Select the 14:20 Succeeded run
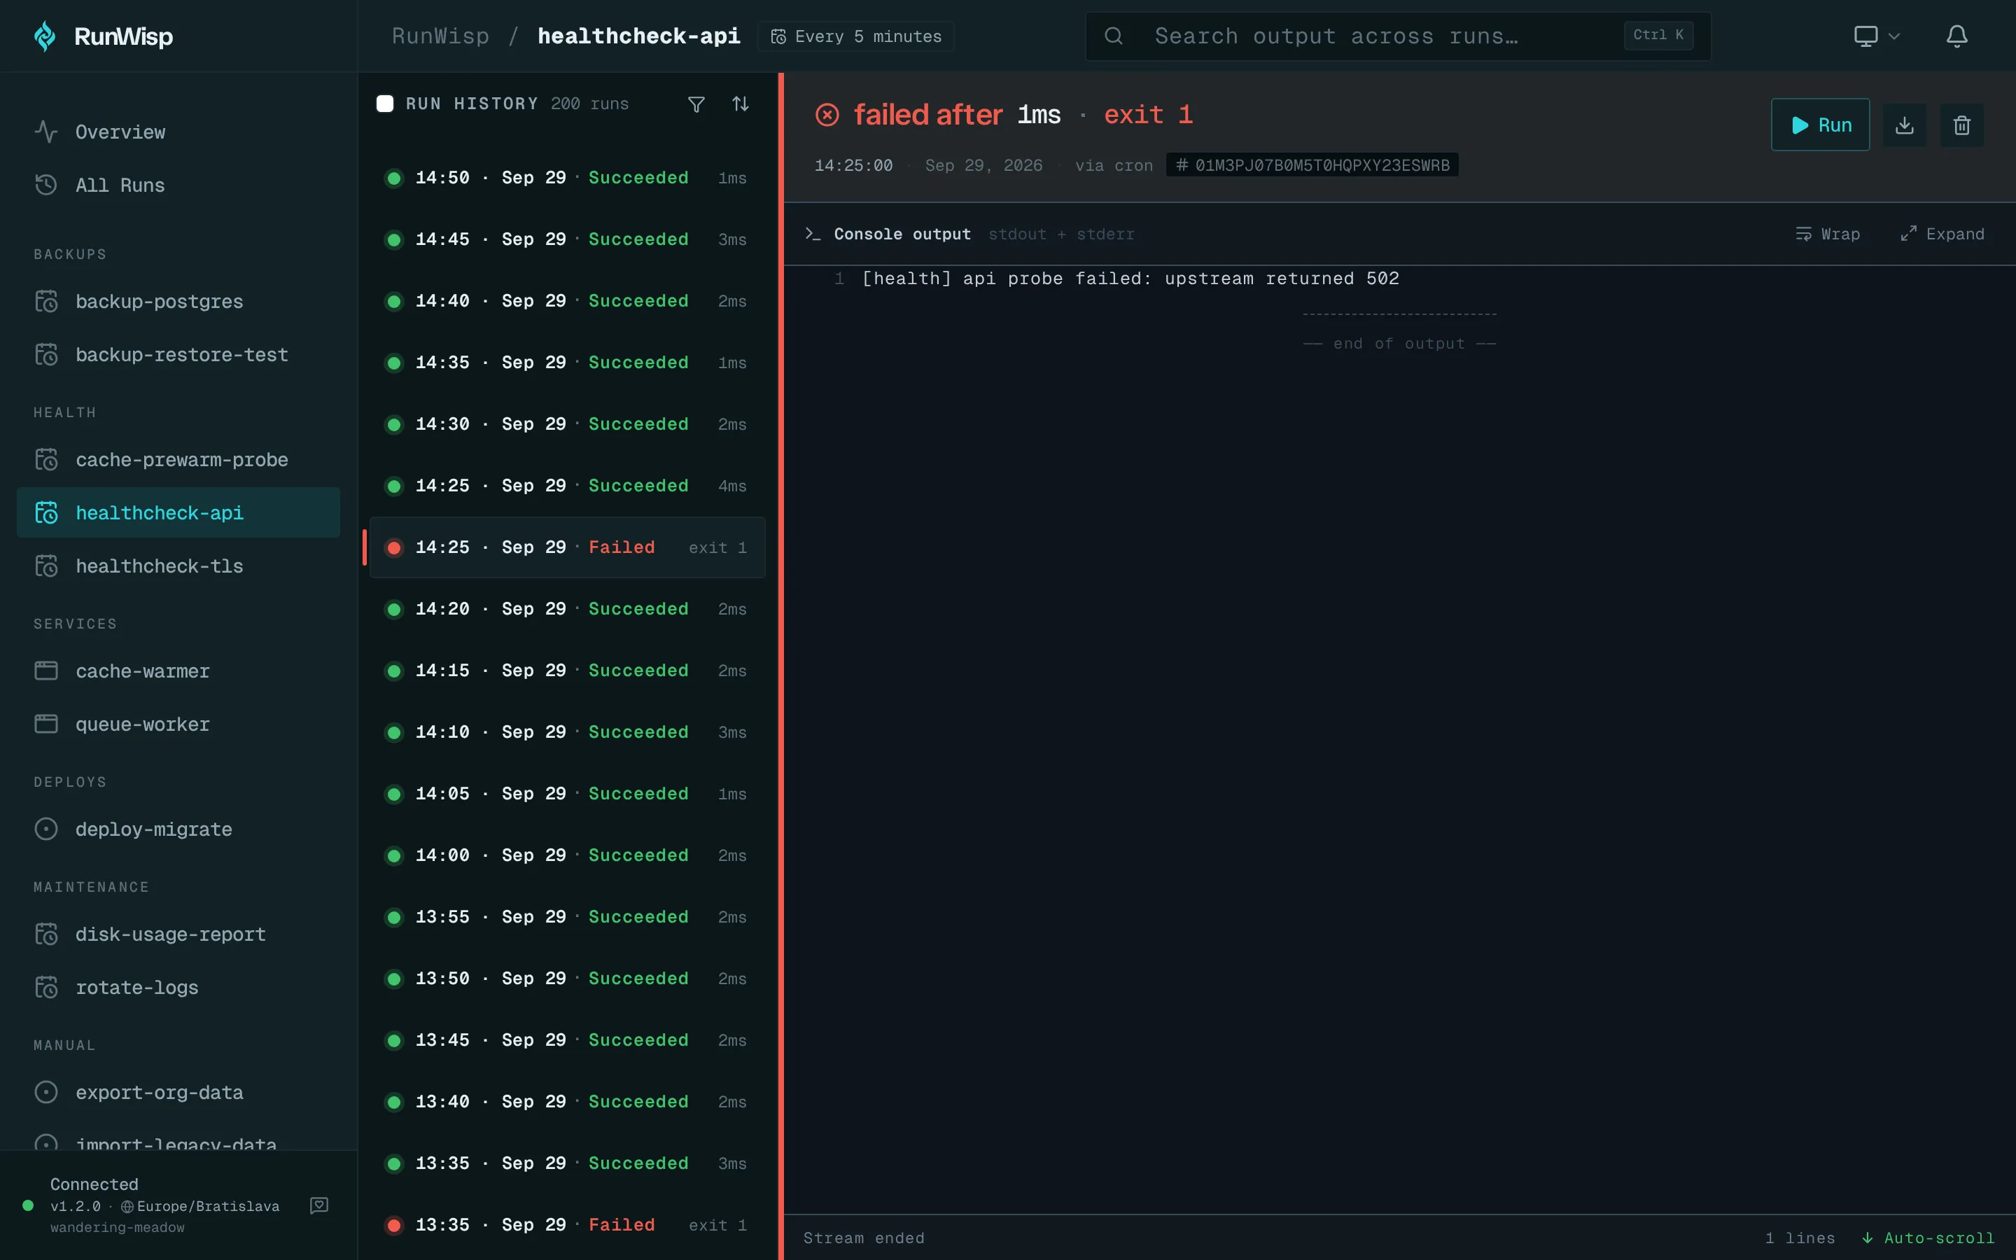2016x1260 pixels. coord(567,609)
